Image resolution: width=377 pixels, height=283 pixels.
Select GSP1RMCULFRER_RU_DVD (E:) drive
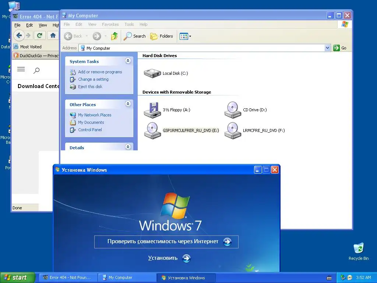(181, 130)
